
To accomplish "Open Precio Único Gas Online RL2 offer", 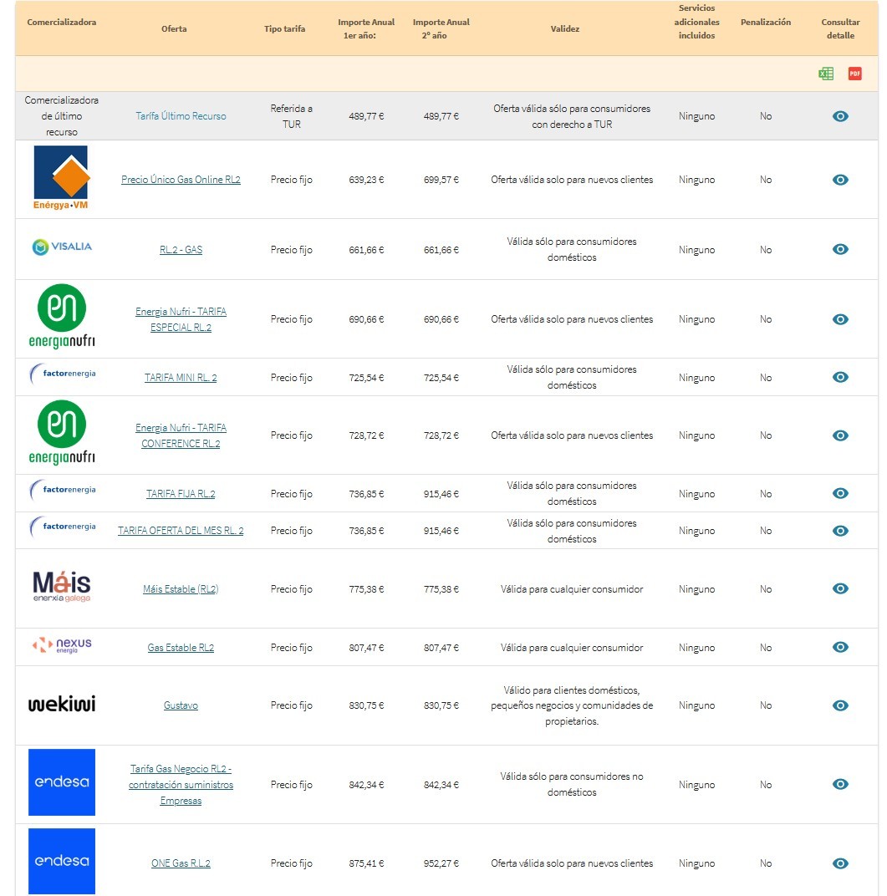I will tap(181, 180).
